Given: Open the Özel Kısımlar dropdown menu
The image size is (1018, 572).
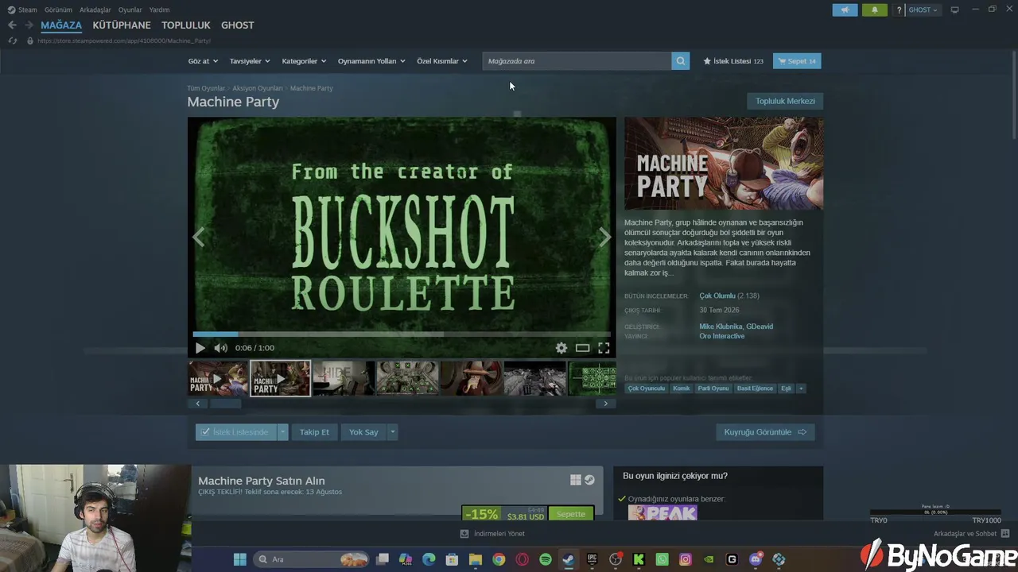Looking at the screenshot, I should (x=442, y=61).
